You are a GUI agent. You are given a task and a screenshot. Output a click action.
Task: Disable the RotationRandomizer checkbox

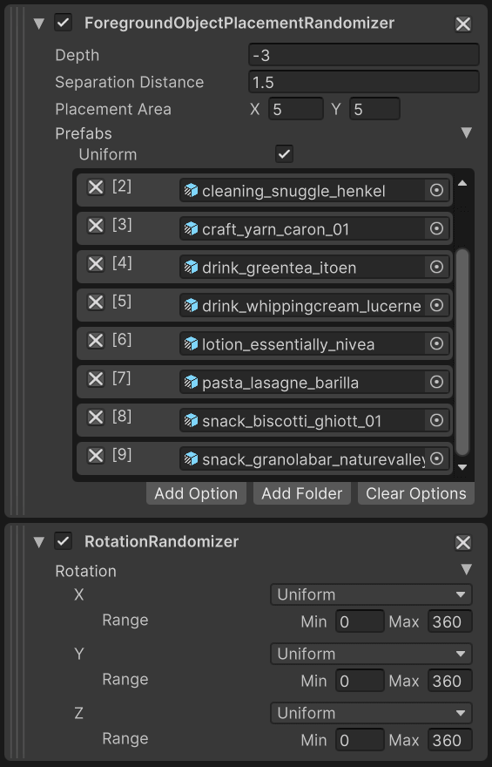63,541
